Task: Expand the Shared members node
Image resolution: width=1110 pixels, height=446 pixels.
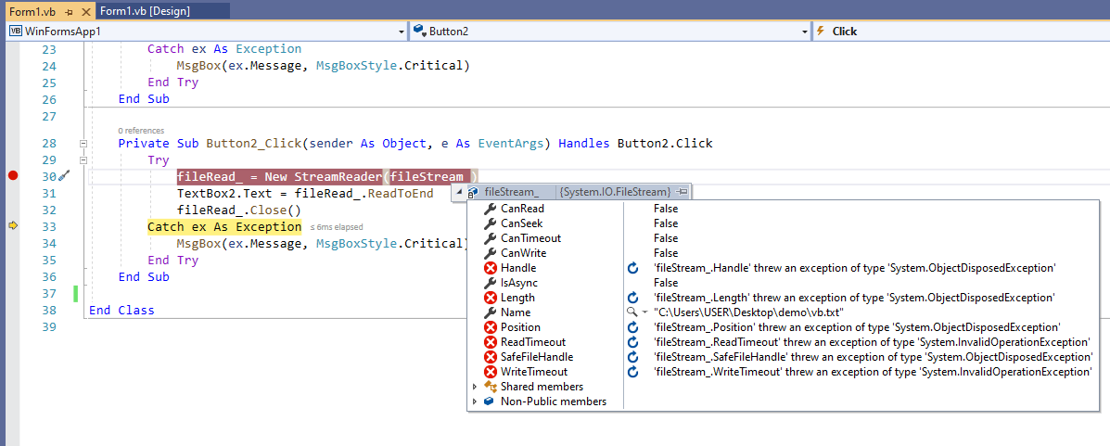Action: 474,388
